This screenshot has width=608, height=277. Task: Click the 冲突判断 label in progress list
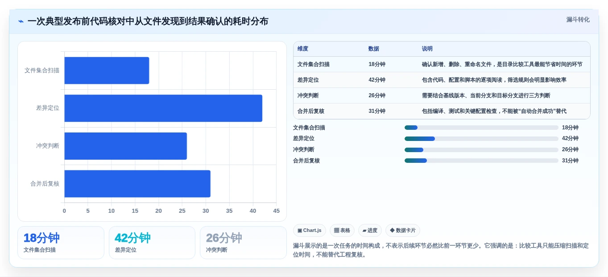pos(304,150)
